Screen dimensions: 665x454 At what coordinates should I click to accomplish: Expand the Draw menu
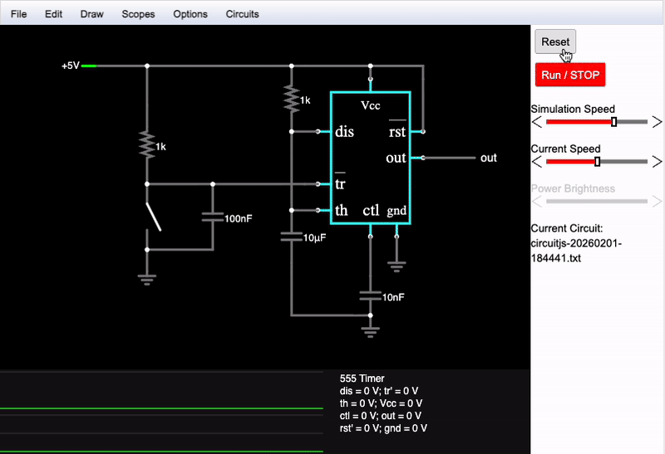pos(91,14)
